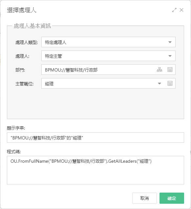The height and width of the screenshot is (209, 191).
Task: Click the table icon in 部門 field
Action: tap(170, 70)
